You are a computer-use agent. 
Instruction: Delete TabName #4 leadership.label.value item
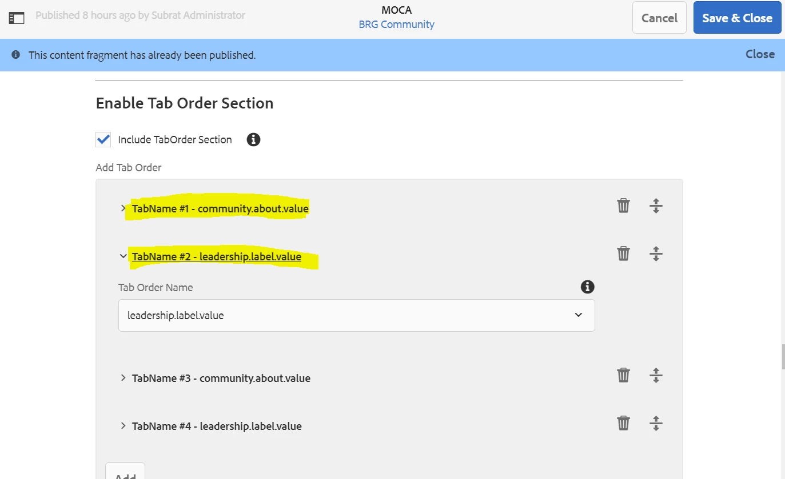[623, 423]
